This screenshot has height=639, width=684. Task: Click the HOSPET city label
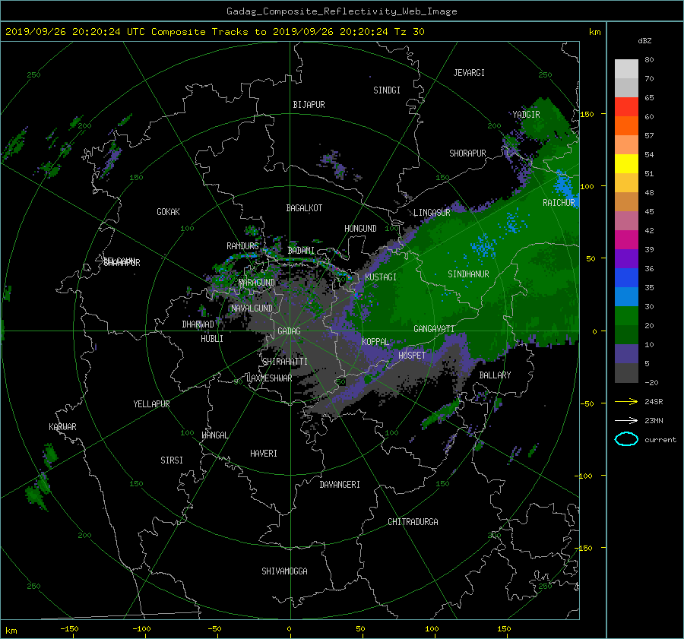pyautogui.click(x=412, y=356)
